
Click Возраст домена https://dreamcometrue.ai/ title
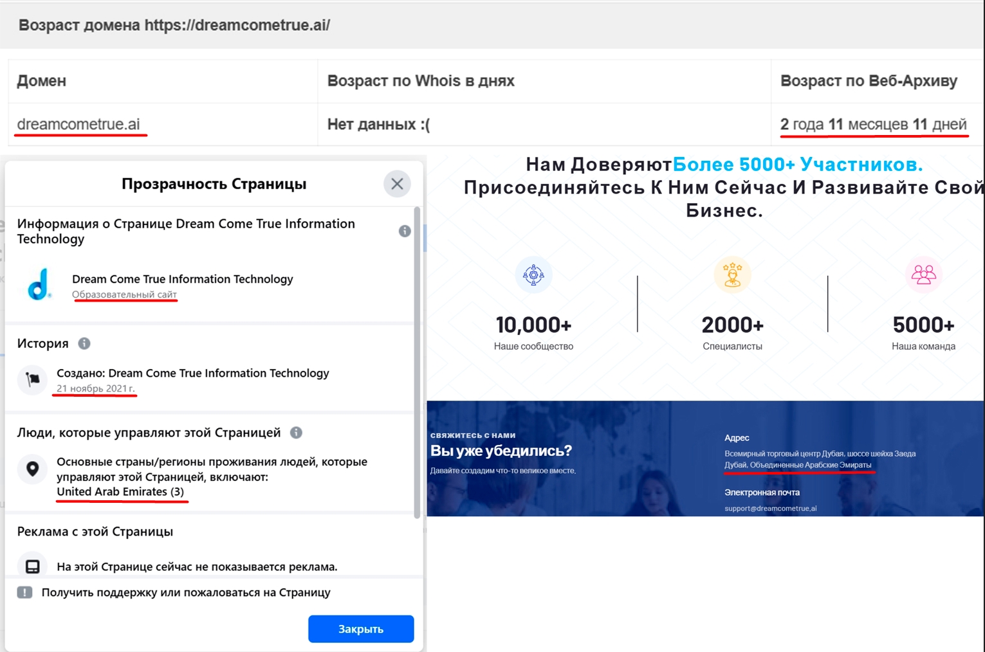(174, 25)
